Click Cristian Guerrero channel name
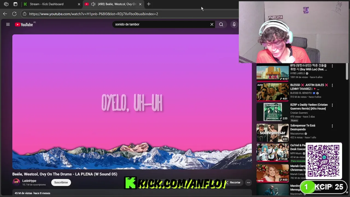This screenshot has height=197, width=350. tap(299, 113)
